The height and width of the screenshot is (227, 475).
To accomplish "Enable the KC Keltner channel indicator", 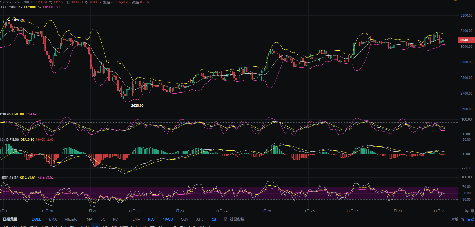I will tap(115, 219).
